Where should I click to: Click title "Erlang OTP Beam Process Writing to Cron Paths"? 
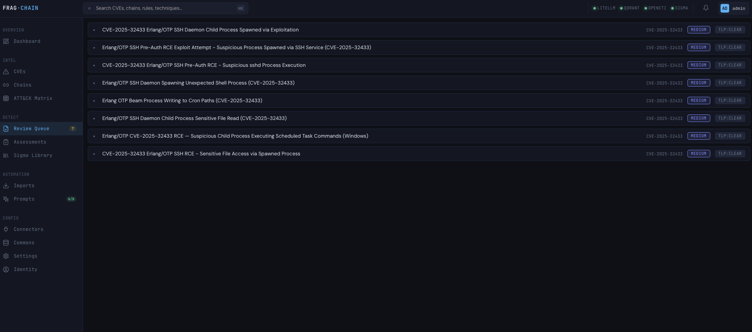pos(182,101)
